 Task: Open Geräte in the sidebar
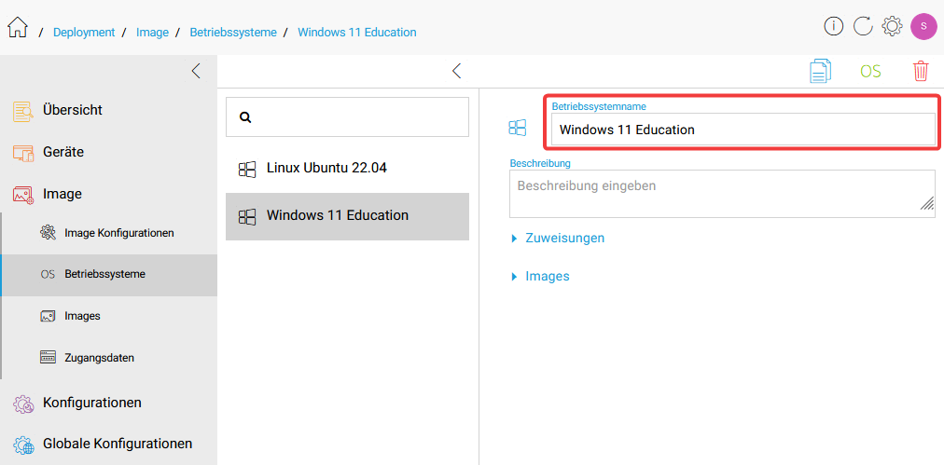108,152
